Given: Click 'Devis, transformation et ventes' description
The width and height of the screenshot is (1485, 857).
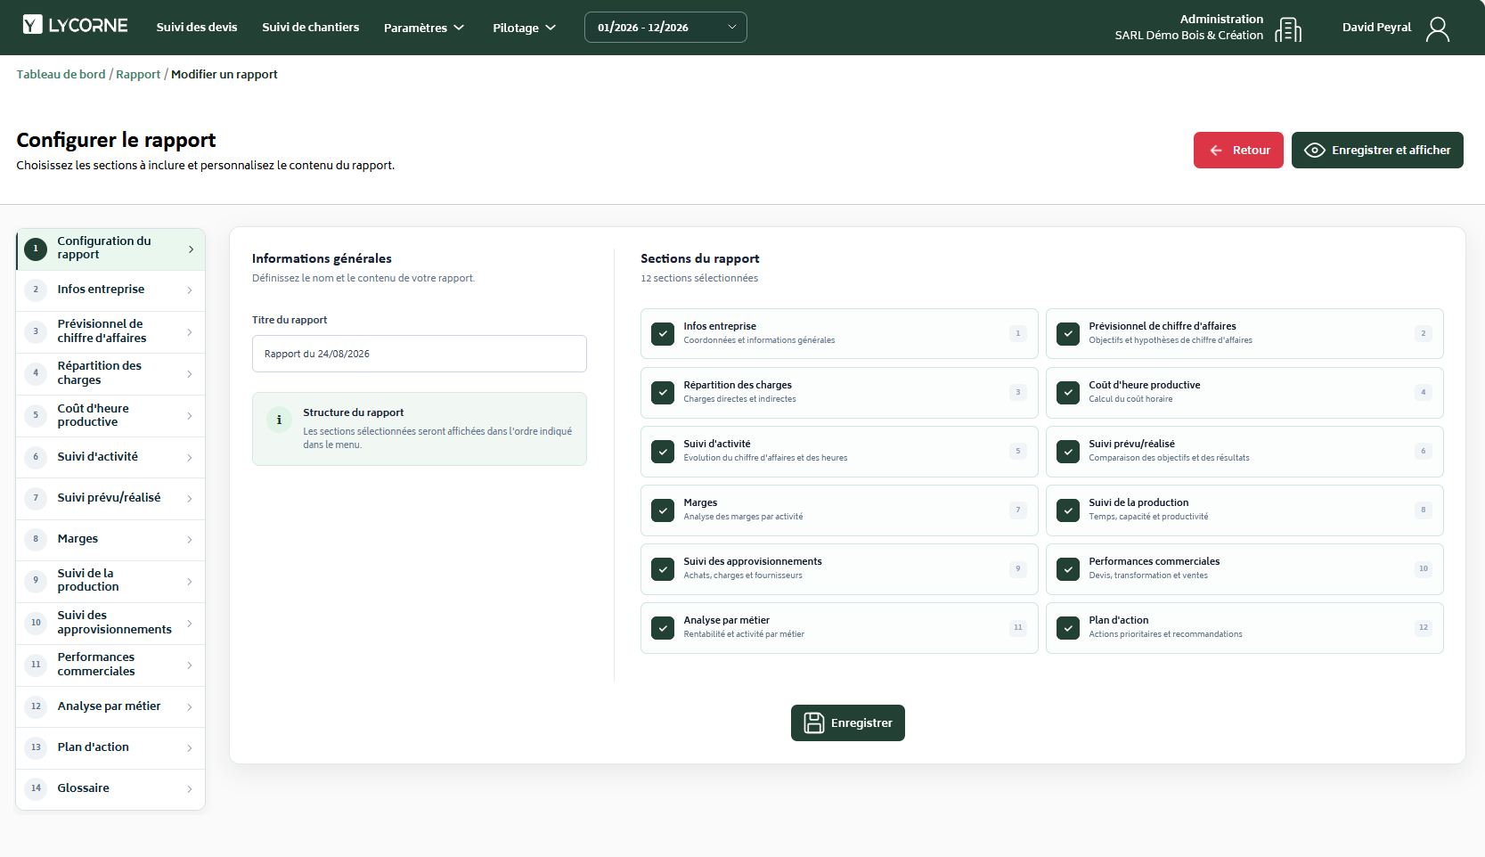Looking at the screenshot, I should pos(1148,575).
